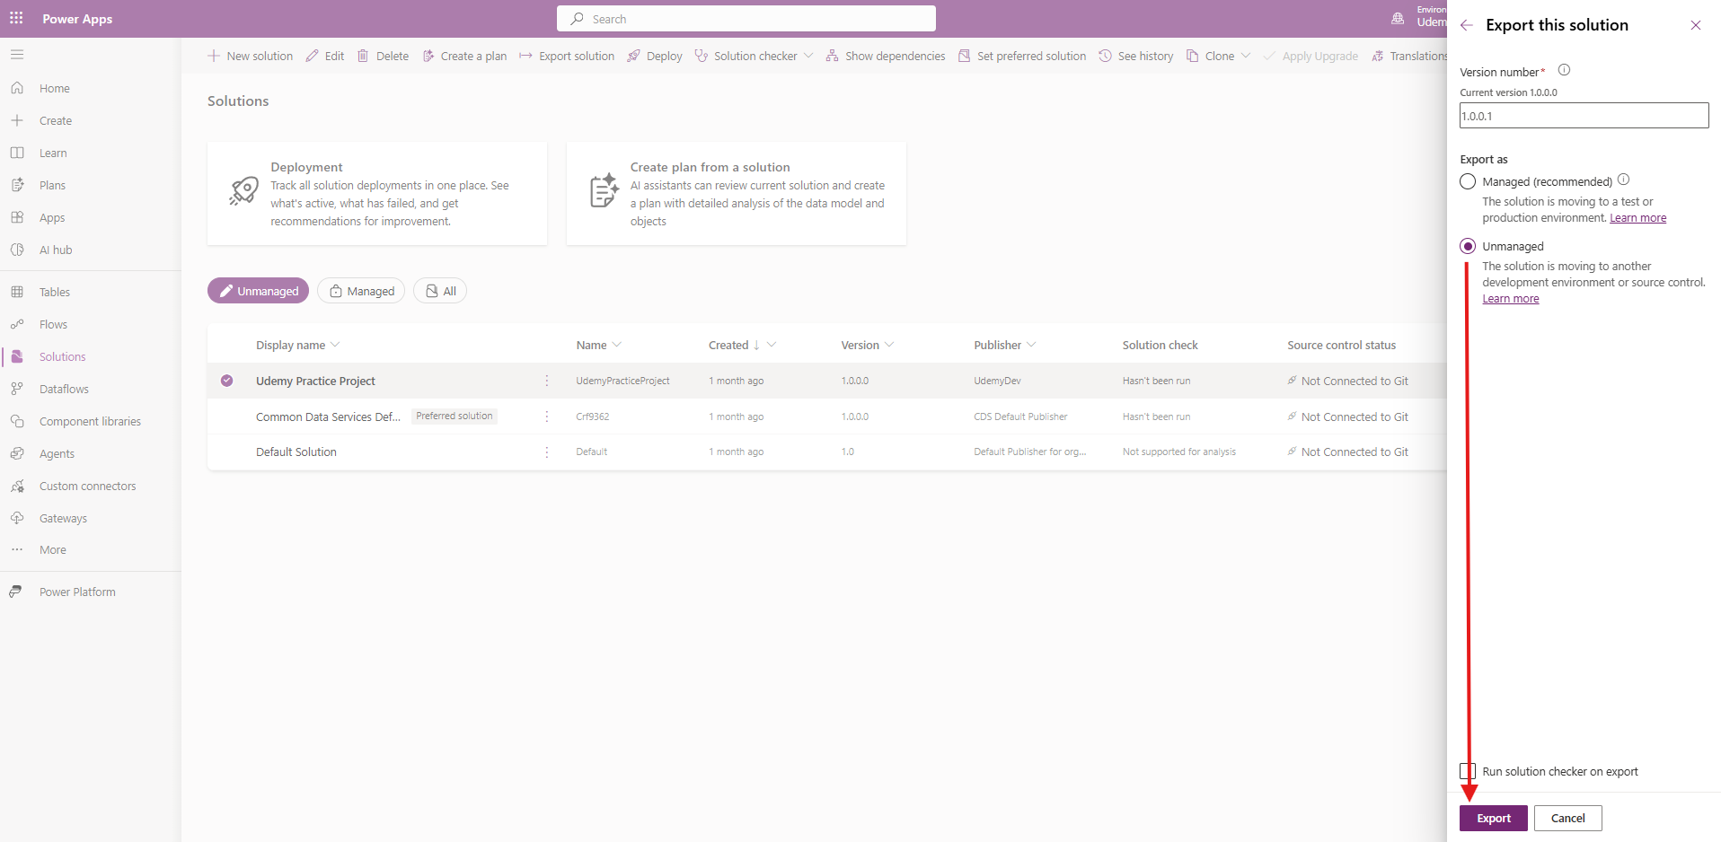Click Managed option info icon

tap(1623, 180)
